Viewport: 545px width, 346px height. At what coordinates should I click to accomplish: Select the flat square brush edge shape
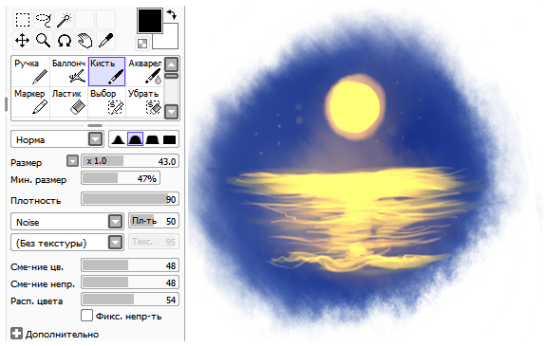pos(170,139)
